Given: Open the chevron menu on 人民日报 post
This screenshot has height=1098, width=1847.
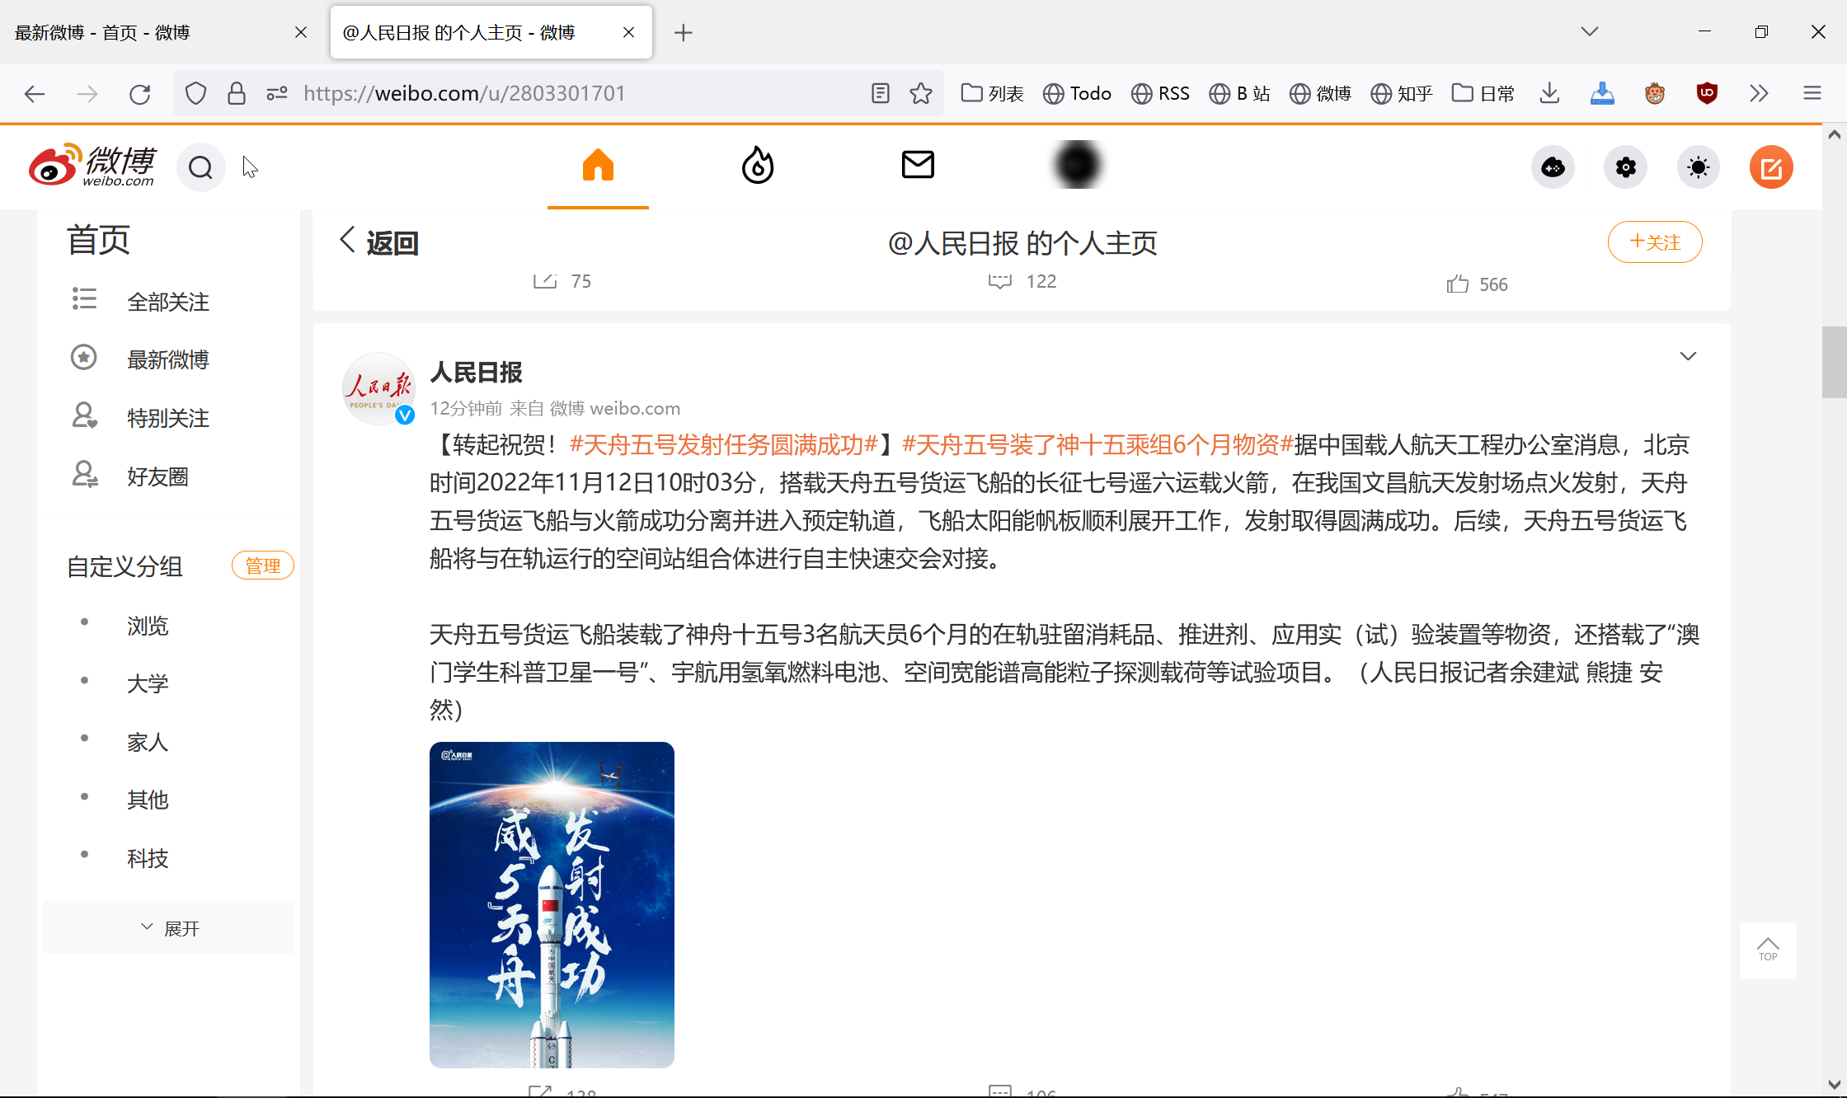Looking at the screenshot, I should [1688, 355].
